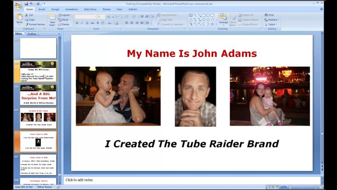Open the Numbering list button
The height and width of the screenshot is (190, 337).
click(x=135, y=17)
